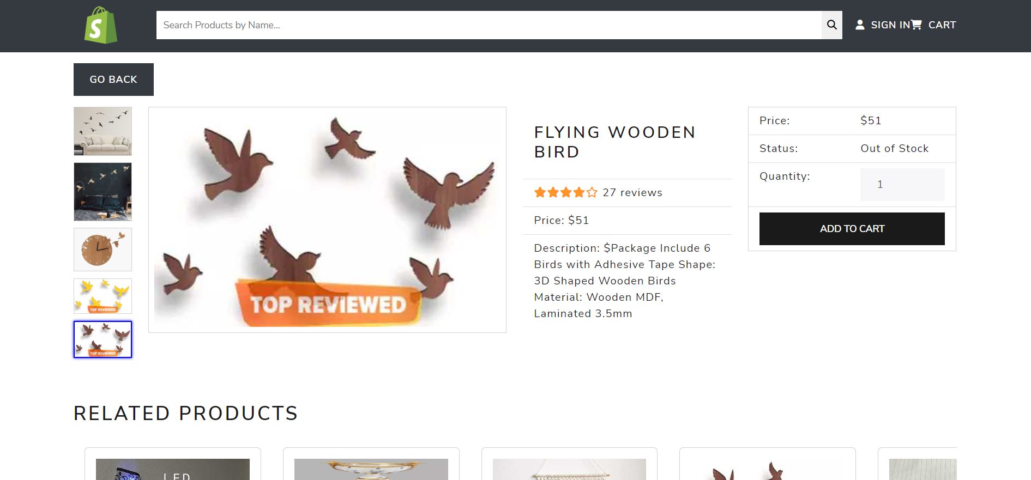Open the 27 reviews text
Screen dimensions: 1031x480
pyautogui.click(x=632, y=192)
